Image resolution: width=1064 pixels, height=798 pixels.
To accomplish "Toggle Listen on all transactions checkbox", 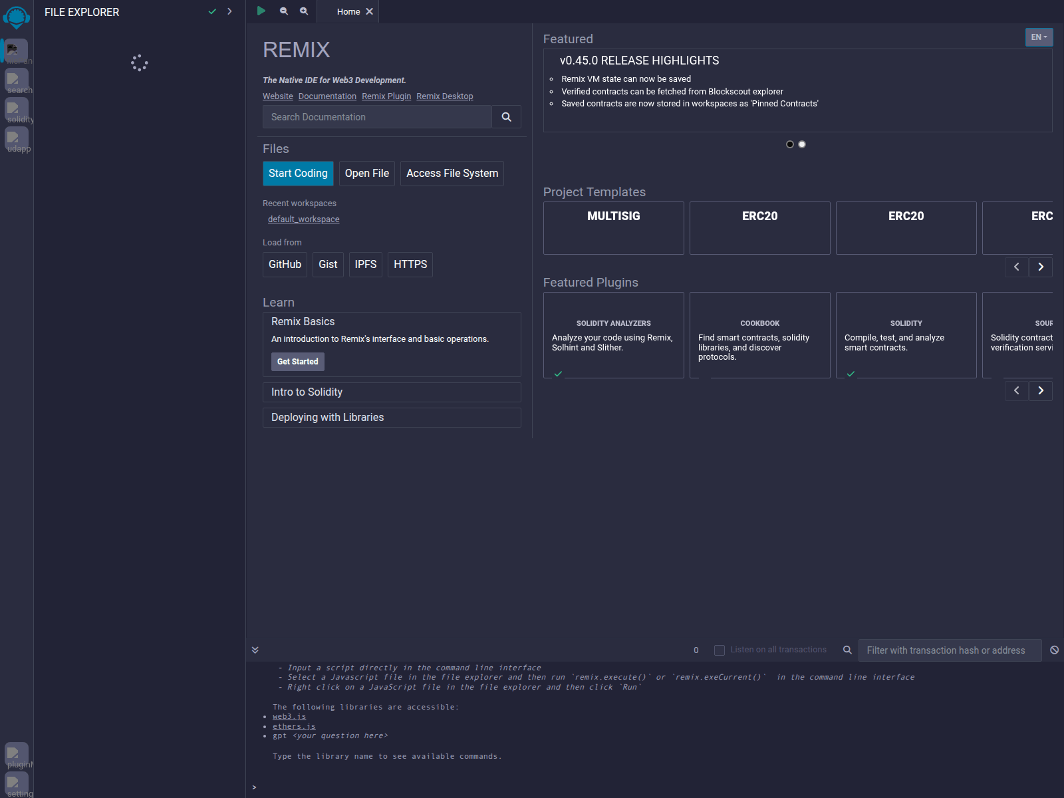I will click(720, 650).
